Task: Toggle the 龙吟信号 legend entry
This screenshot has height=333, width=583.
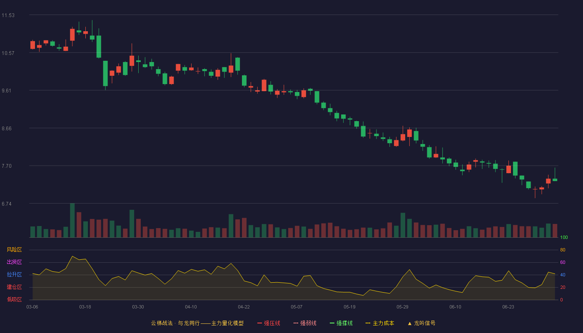Action: tap(421, 323)
